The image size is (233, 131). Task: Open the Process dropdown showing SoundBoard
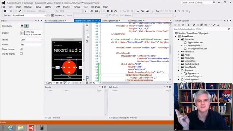pos(29,15)
